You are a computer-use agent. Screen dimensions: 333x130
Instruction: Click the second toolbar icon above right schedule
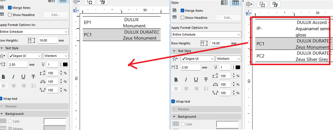coord(262,4)
